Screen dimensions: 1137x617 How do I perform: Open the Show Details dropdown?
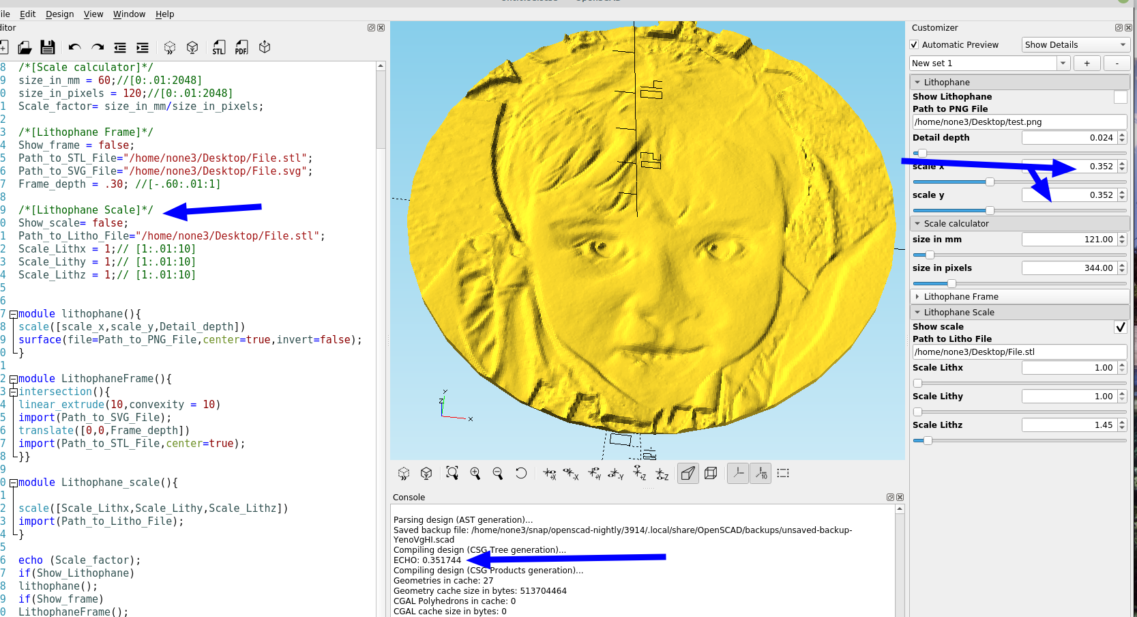[x=1075, y=44]
